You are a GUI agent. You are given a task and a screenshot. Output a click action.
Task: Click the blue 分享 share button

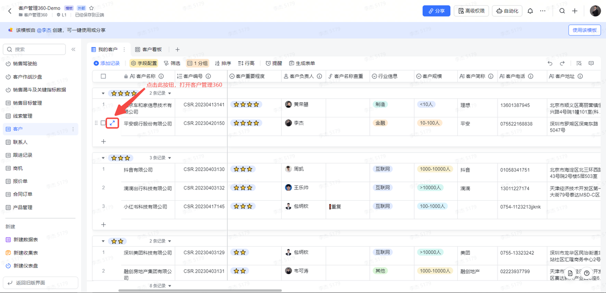coord(436,11)
